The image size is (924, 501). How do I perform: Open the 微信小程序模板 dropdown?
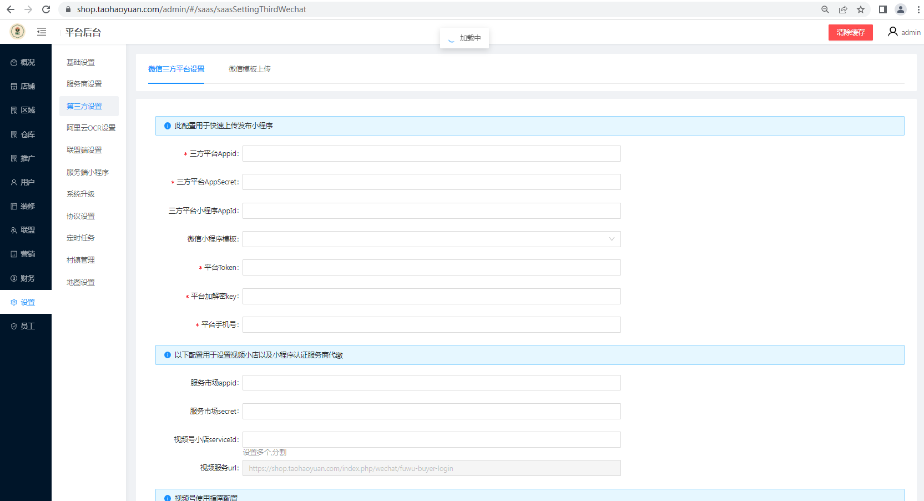[x=432, y=239]
